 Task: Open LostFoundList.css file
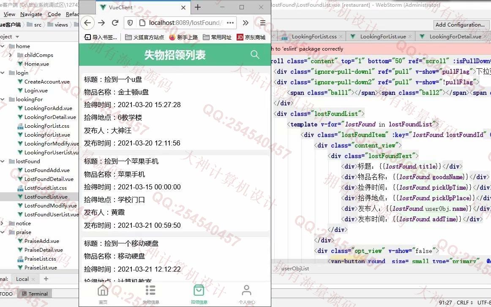[45, 188]
